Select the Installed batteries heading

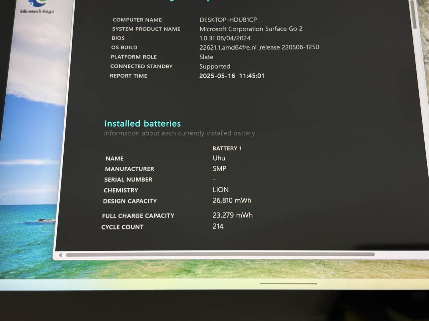point(142,123)
